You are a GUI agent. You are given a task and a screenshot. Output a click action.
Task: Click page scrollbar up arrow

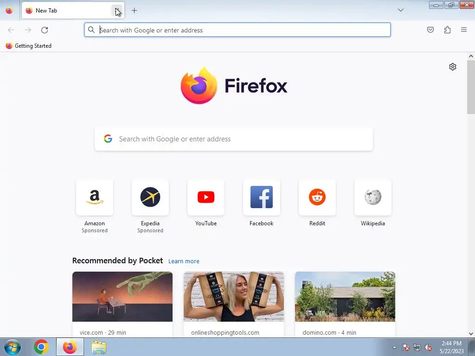(471, 56)
